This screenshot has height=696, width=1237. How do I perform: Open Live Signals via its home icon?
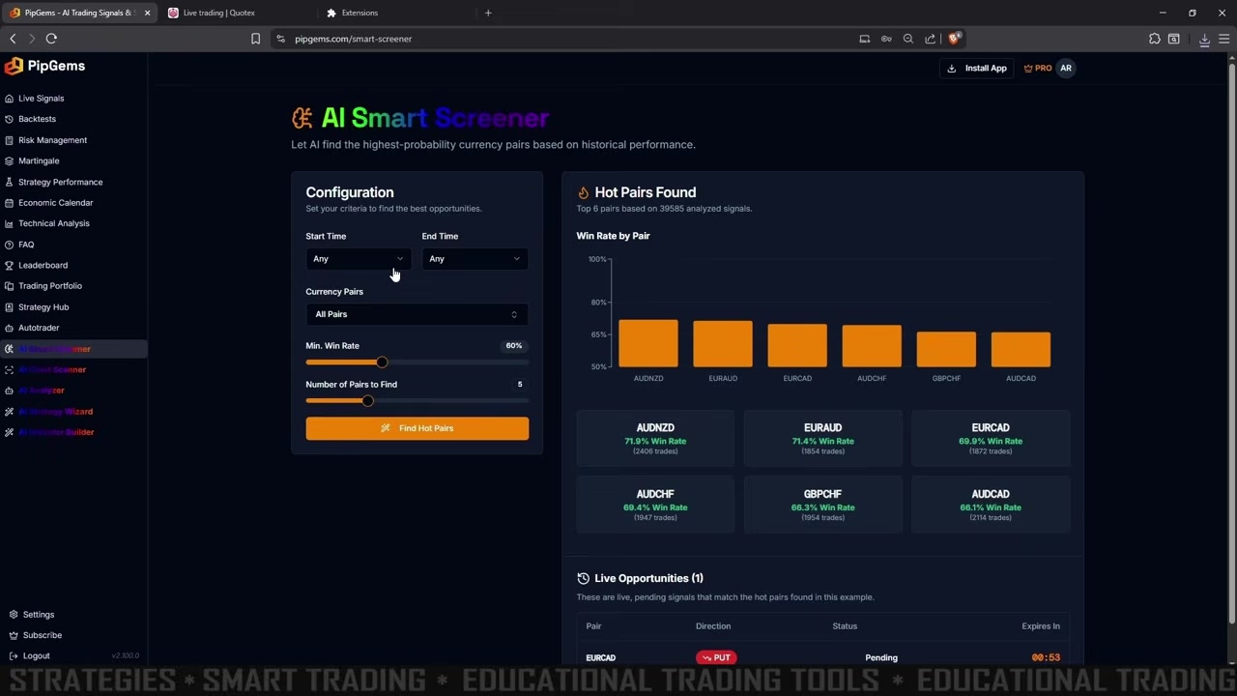coord(9,99)
